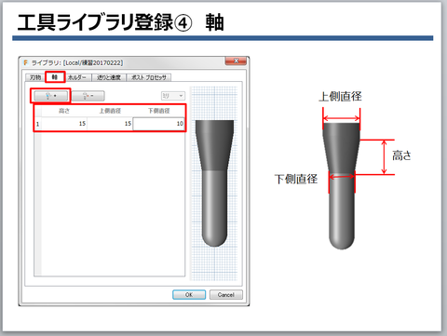Click the add shaft segment (+) button
This screenshot has width=447, height=336.
coord(51,96)
